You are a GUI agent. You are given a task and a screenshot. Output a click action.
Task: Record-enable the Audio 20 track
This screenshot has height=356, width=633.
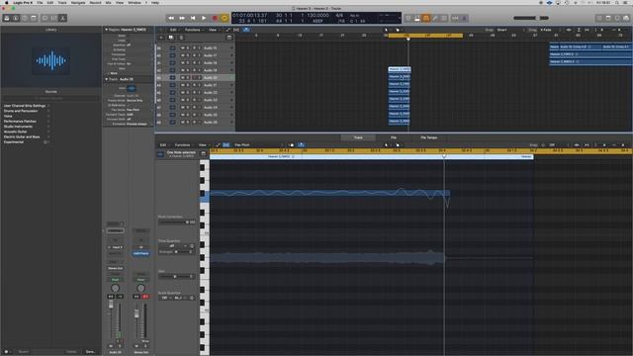click(x=194, y=77)
